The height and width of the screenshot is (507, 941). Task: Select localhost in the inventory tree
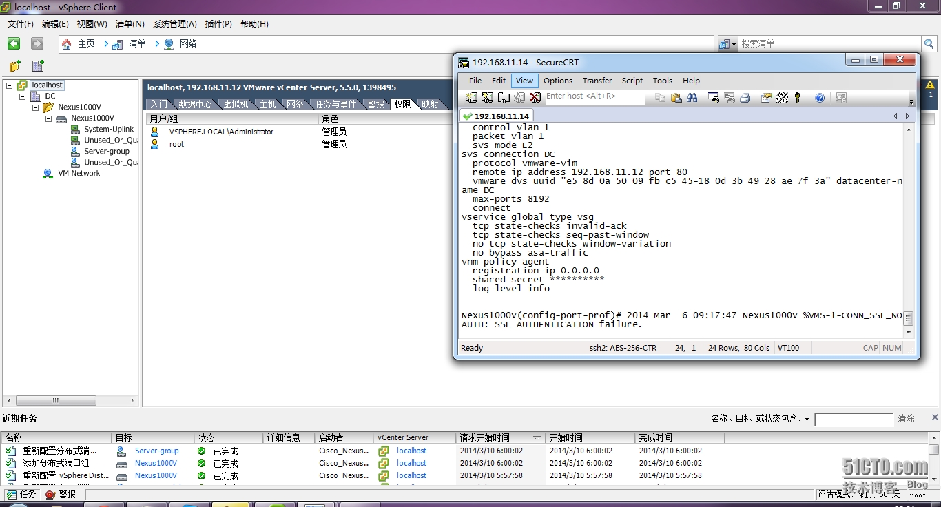click(47, 85)
